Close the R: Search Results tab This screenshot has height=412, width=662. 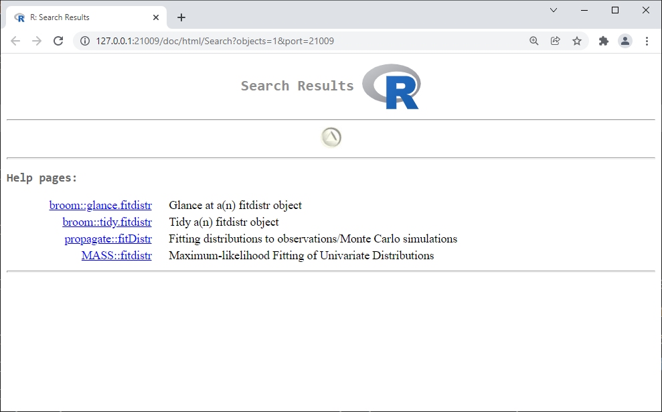tap(156, 17)
